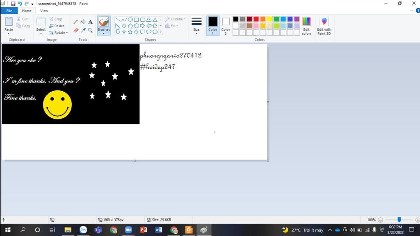Customize Quick Access Toolbar dropdown arrow

pos(32,4)
